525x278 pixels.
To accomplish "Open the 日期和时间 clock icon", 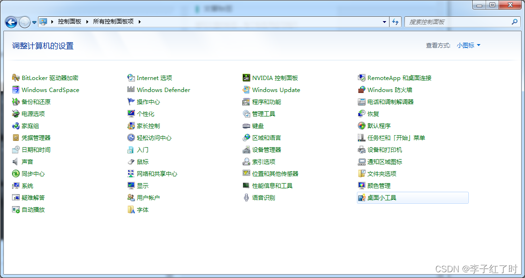I will point(15,150).
